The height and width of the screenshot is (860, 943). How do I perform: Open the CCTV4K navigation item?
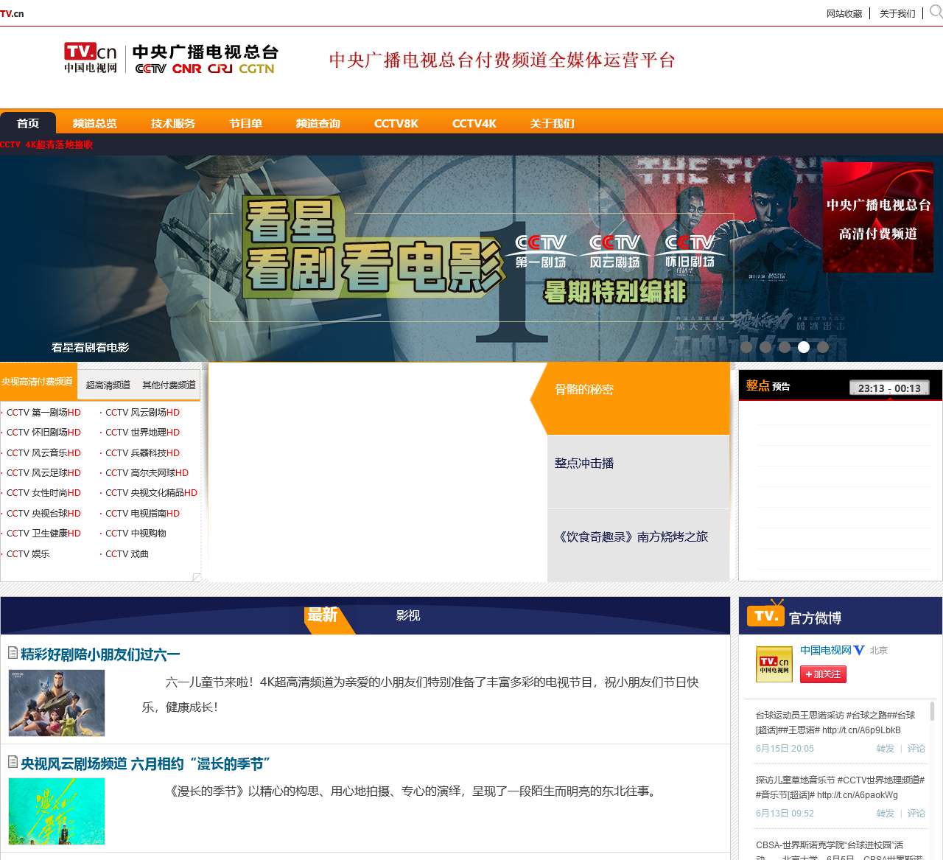(x=474, y=123)
